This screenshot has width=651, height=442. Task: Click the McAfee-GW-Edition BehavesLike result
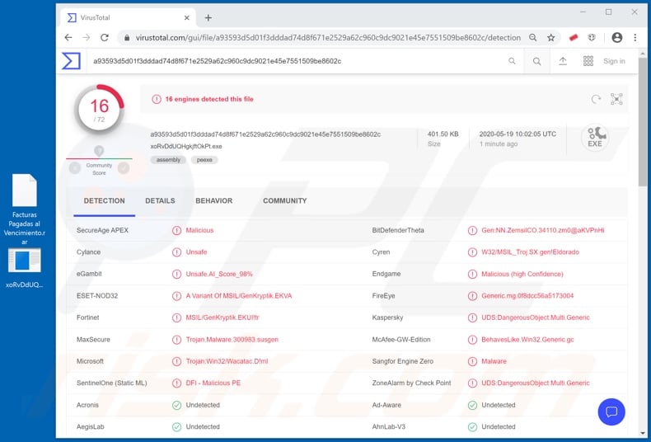527,340
